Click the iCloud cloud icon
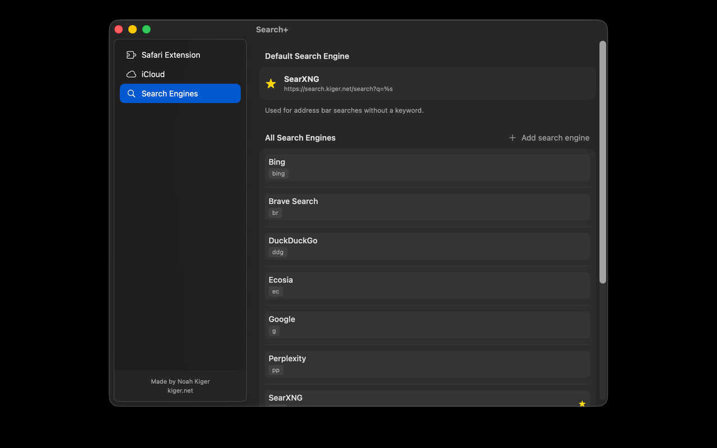 pos(131,74)
